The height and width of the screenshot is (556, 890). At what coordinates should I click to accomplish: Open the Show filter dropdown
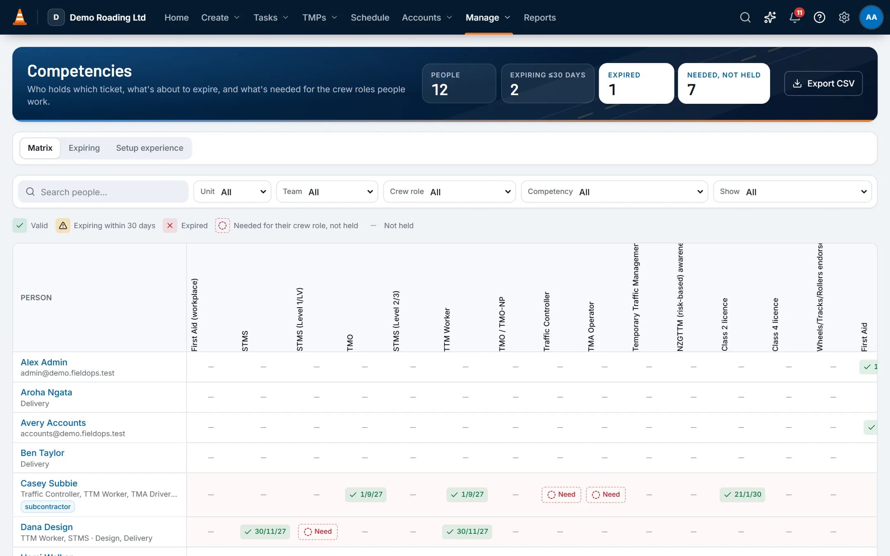792,192
